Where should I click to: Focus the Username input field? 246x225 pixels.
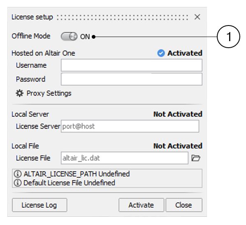[132, 65]
